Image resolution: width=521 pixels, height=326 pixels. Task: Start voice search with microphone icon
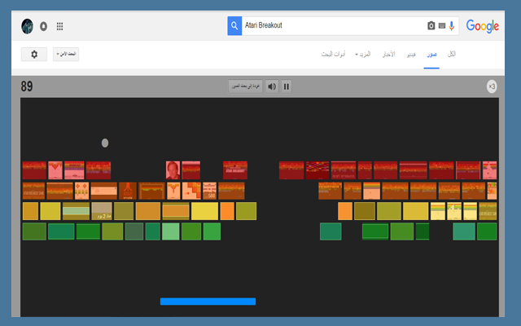point(452,26)
